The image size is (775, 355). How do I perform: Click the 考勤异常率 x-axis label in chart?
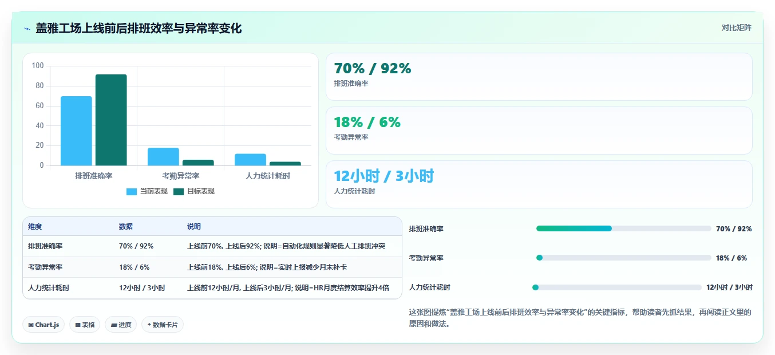point(180,176)
